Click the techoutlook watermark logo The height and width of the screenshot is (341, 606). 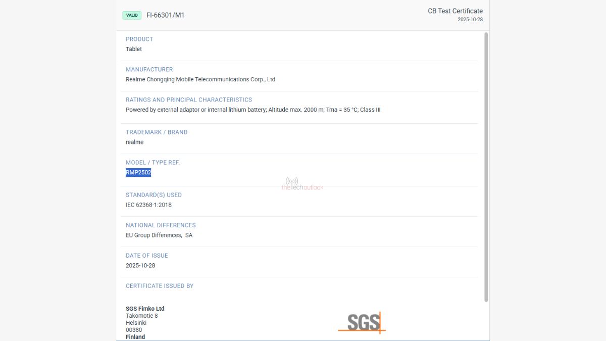point(302,184)
